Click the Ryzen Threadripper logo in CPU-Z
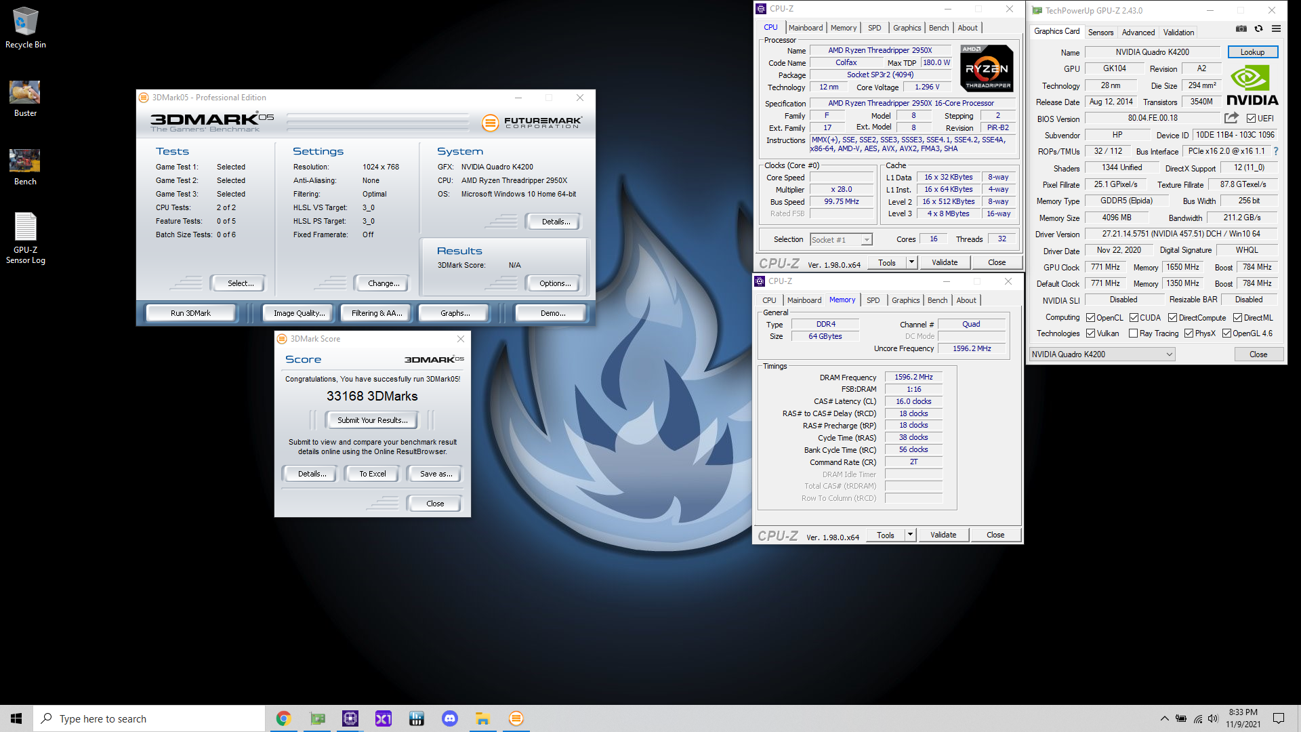The width and height of the screenshot is (1301, 732). (987, 68)
